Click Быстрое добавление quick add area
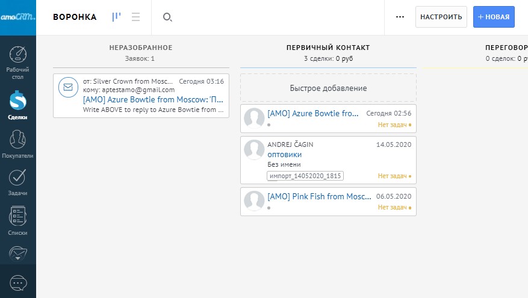The width and height of the screenshot is (528, 298). (x=328, y=88)
